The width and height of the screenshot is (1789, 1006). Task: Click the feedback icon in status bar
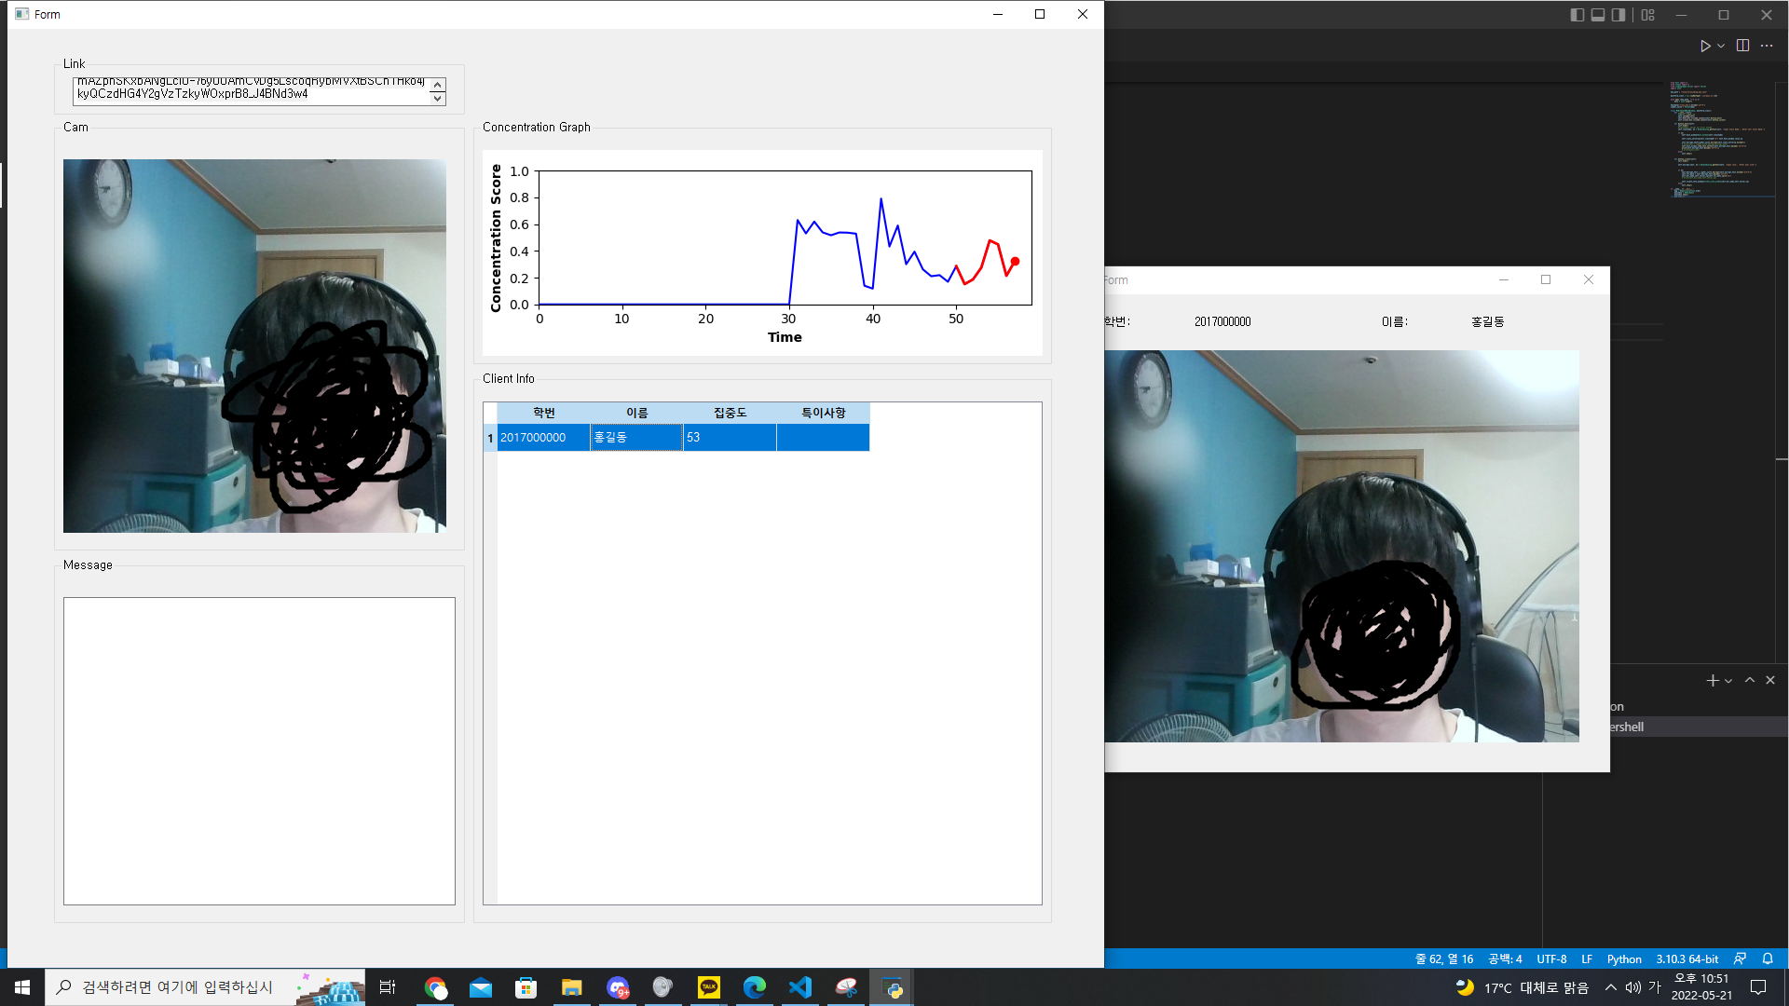tap(1740, 958)
